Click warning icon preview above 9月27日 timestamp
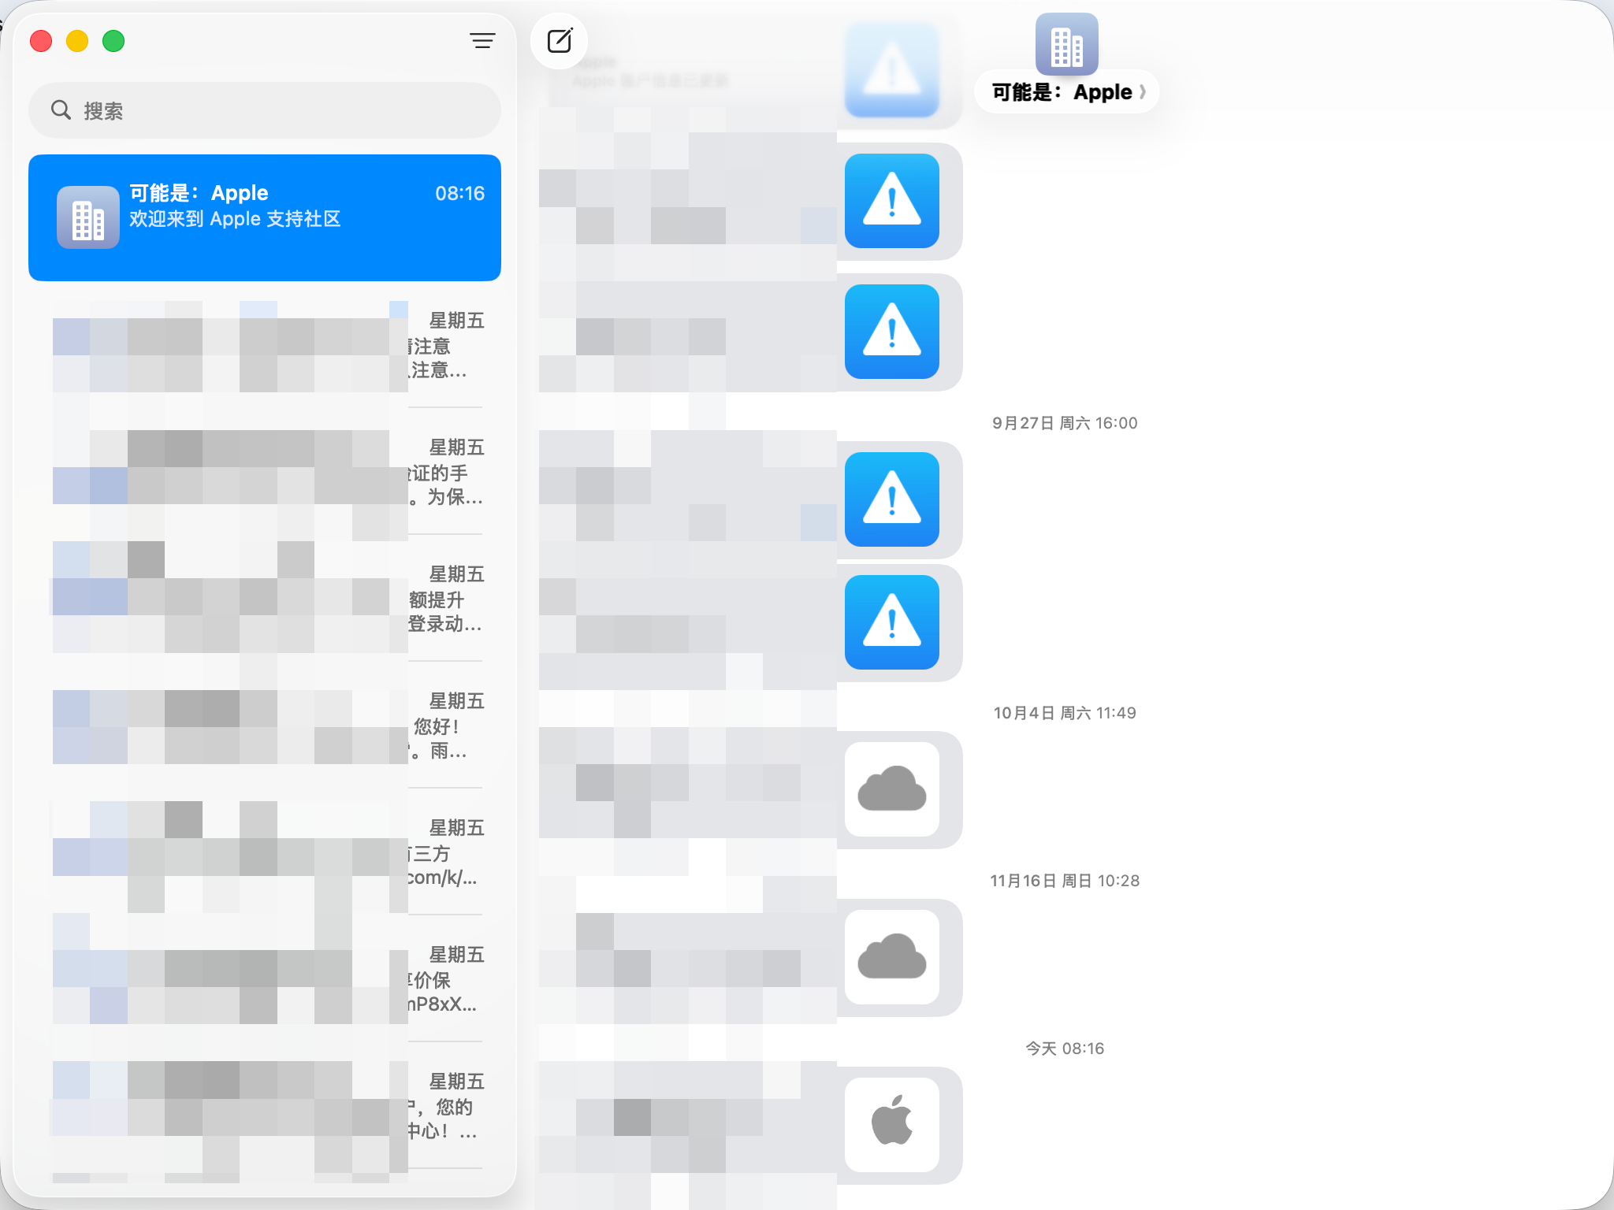1614x1210 pixels. click(x=891, y=332)
